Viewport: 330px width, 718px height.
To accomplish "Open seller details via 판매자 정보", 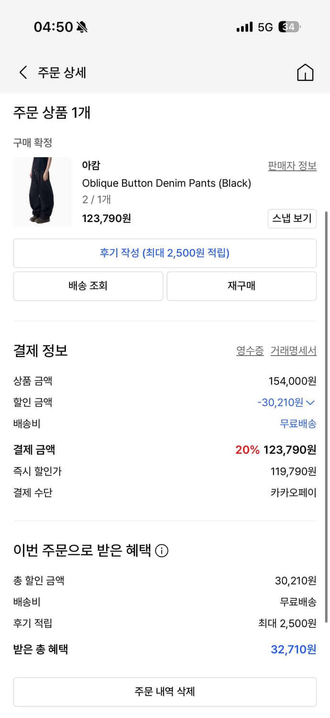I will pyautogui.click(x=292, y=165).
